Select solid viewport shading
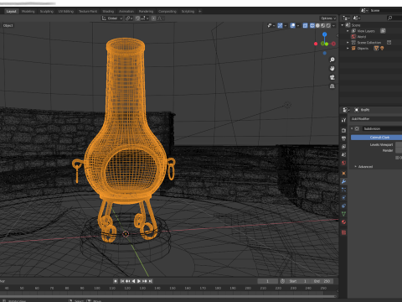The height and width of the screenshot is (302, 402). click(x=317, y=25)
